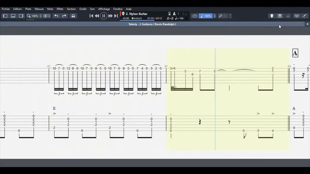Show the keyboard view
310x174 pixels.
(x=280, y=16)
